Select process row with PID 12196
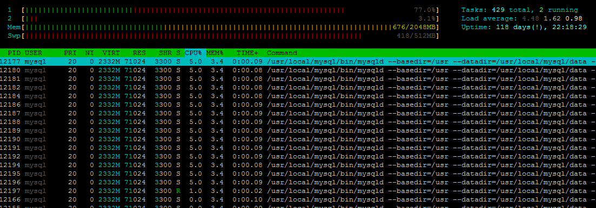The height and width of the screenshot is (208, 596). point(298,182)
